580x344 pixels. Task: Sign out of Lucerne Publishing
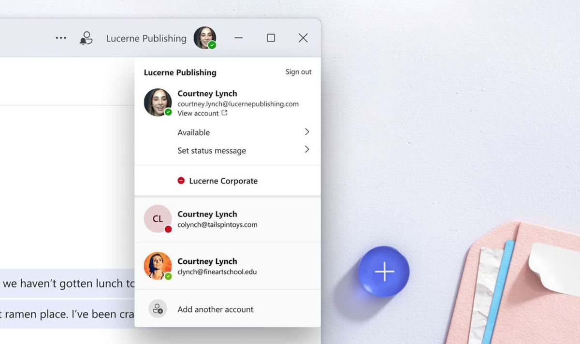(x=298, y=72)
